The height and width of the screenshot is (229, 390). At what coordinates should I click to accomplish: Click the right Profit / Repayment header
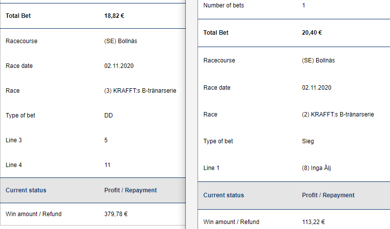pos(328,195)
